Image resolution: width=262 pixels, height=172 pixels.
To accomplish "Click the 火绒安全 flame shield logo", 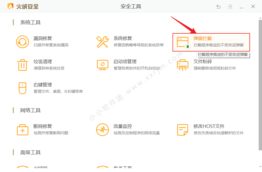I will click(x=10, y=6).
